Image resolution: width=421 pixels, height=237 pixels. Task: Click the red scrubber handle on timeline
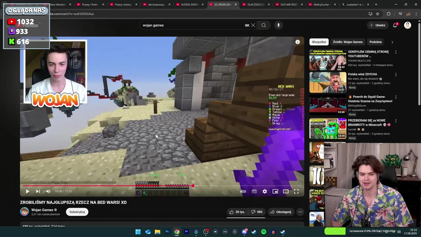click(x=193, y=186)
